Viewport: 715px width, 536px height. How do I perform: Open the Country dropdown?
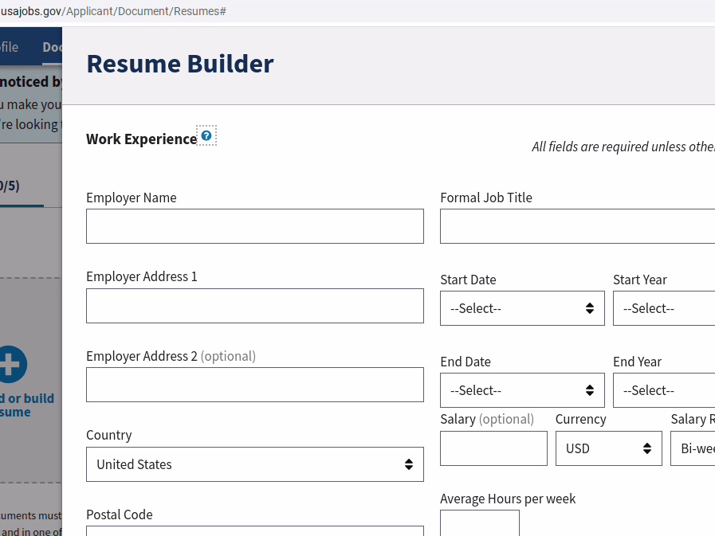[x=255, y=464]
